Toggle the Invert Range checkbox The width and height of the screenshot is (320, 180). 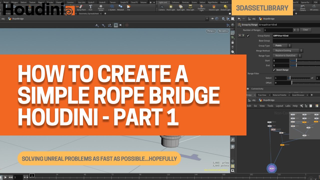coord(274,70)
